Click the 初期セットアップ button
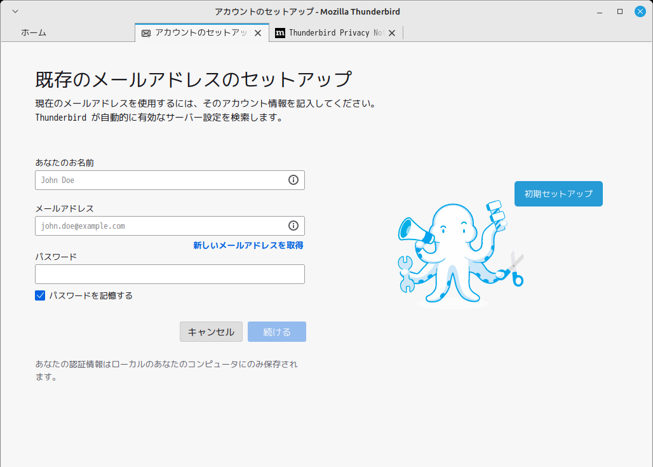Viewport: 653px width, 467px height. 558,194
